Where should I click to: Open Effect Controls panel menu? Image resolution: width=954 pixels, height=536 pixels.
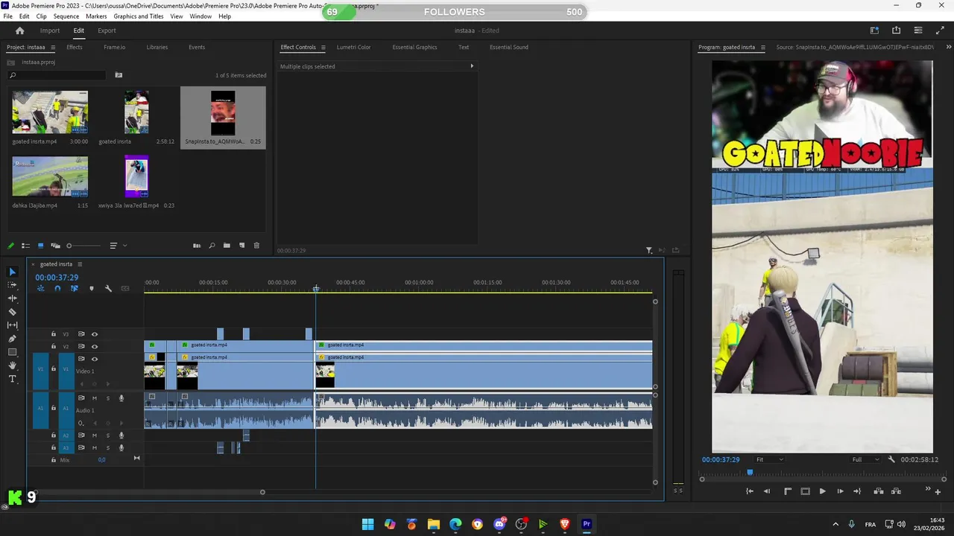pyautogui.click(x=323, y=48)
